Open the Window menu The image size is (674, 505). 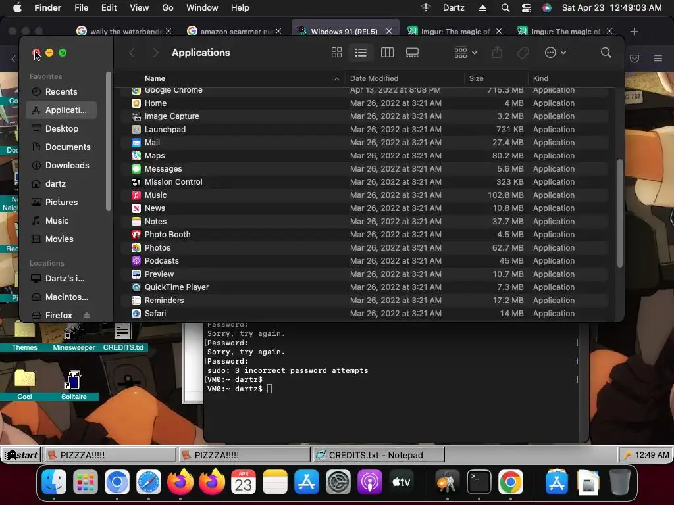tap(202, 8)
